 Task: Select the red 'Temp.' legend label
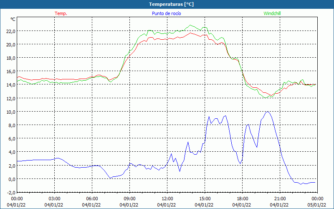point(61,13)
